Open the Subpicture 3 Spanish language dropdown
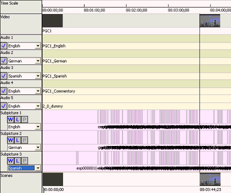This screenshot has width=231, height=193. 38,168
